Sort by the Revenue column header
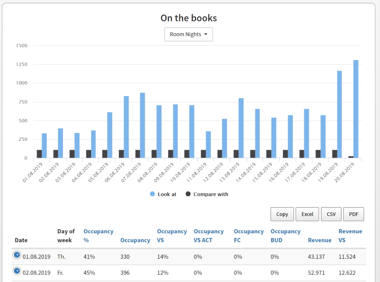380x282 pixels. [319, 240]
